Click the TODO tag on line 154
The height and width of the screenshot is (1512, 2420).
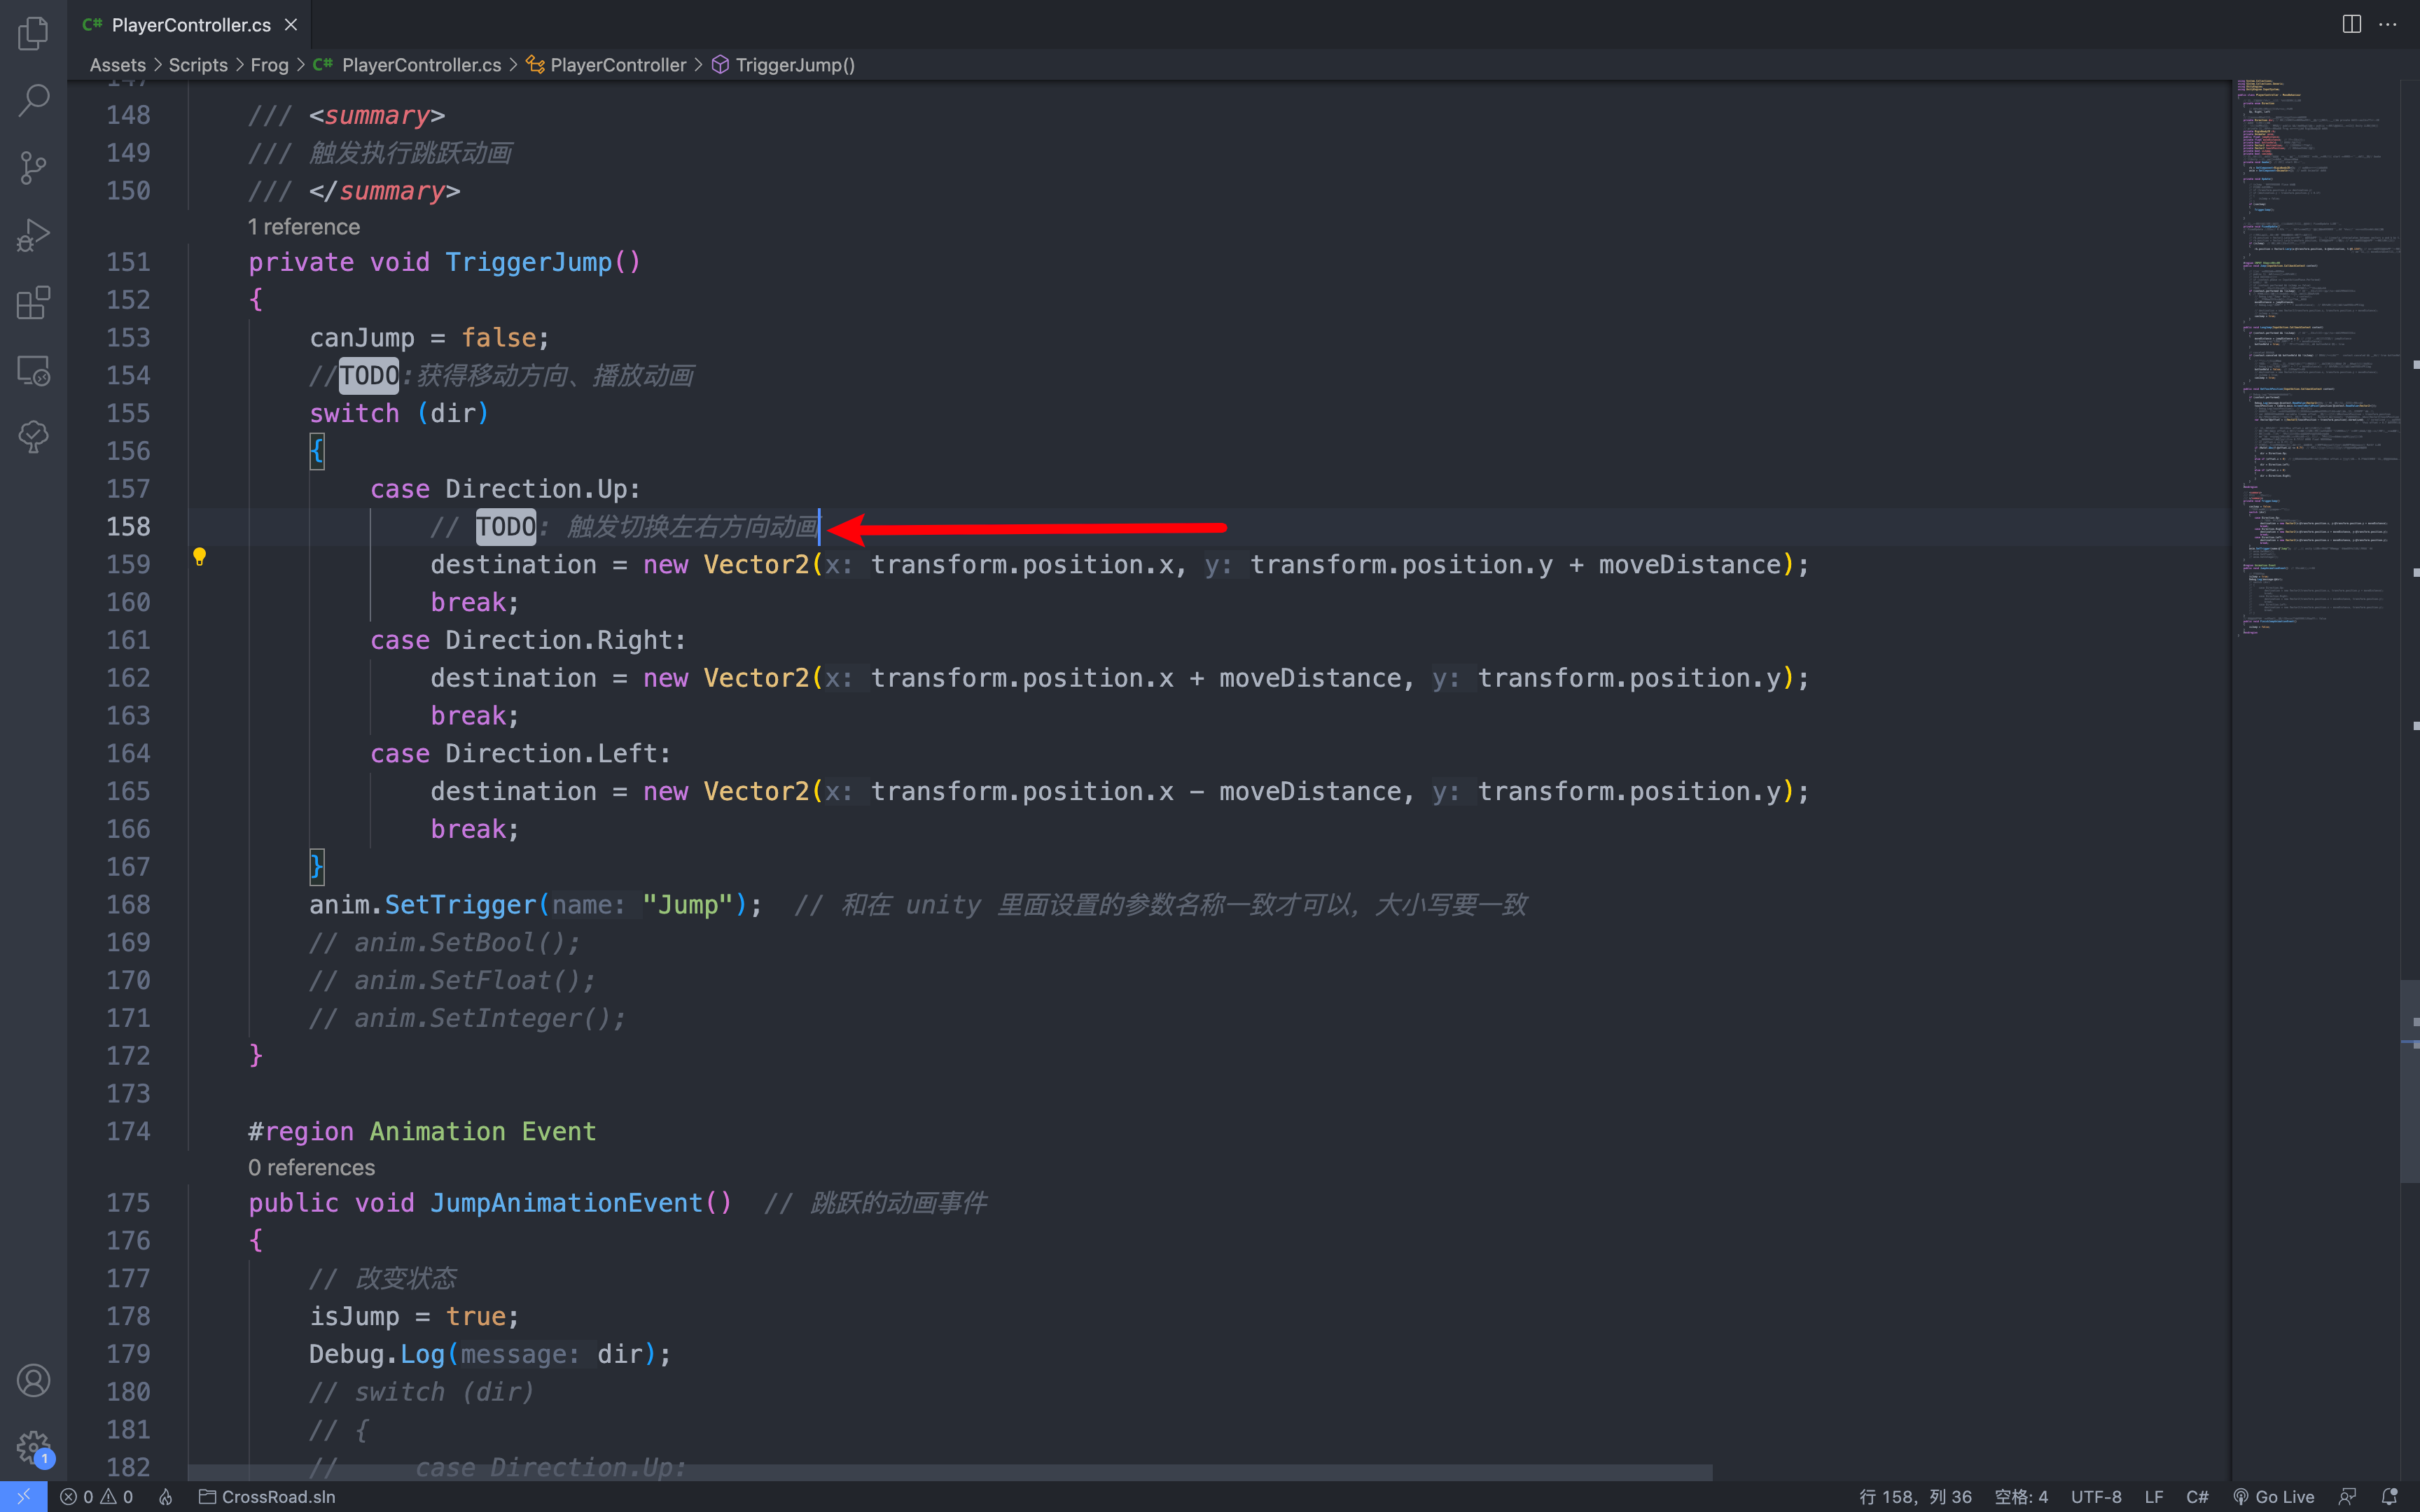click(369, 376)
